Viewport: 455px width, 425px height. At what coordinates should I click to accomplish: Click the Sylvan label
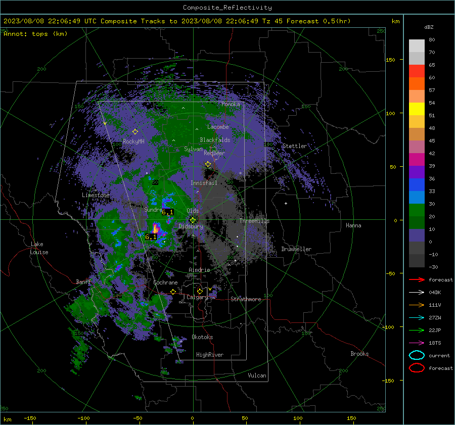point(193,149)
